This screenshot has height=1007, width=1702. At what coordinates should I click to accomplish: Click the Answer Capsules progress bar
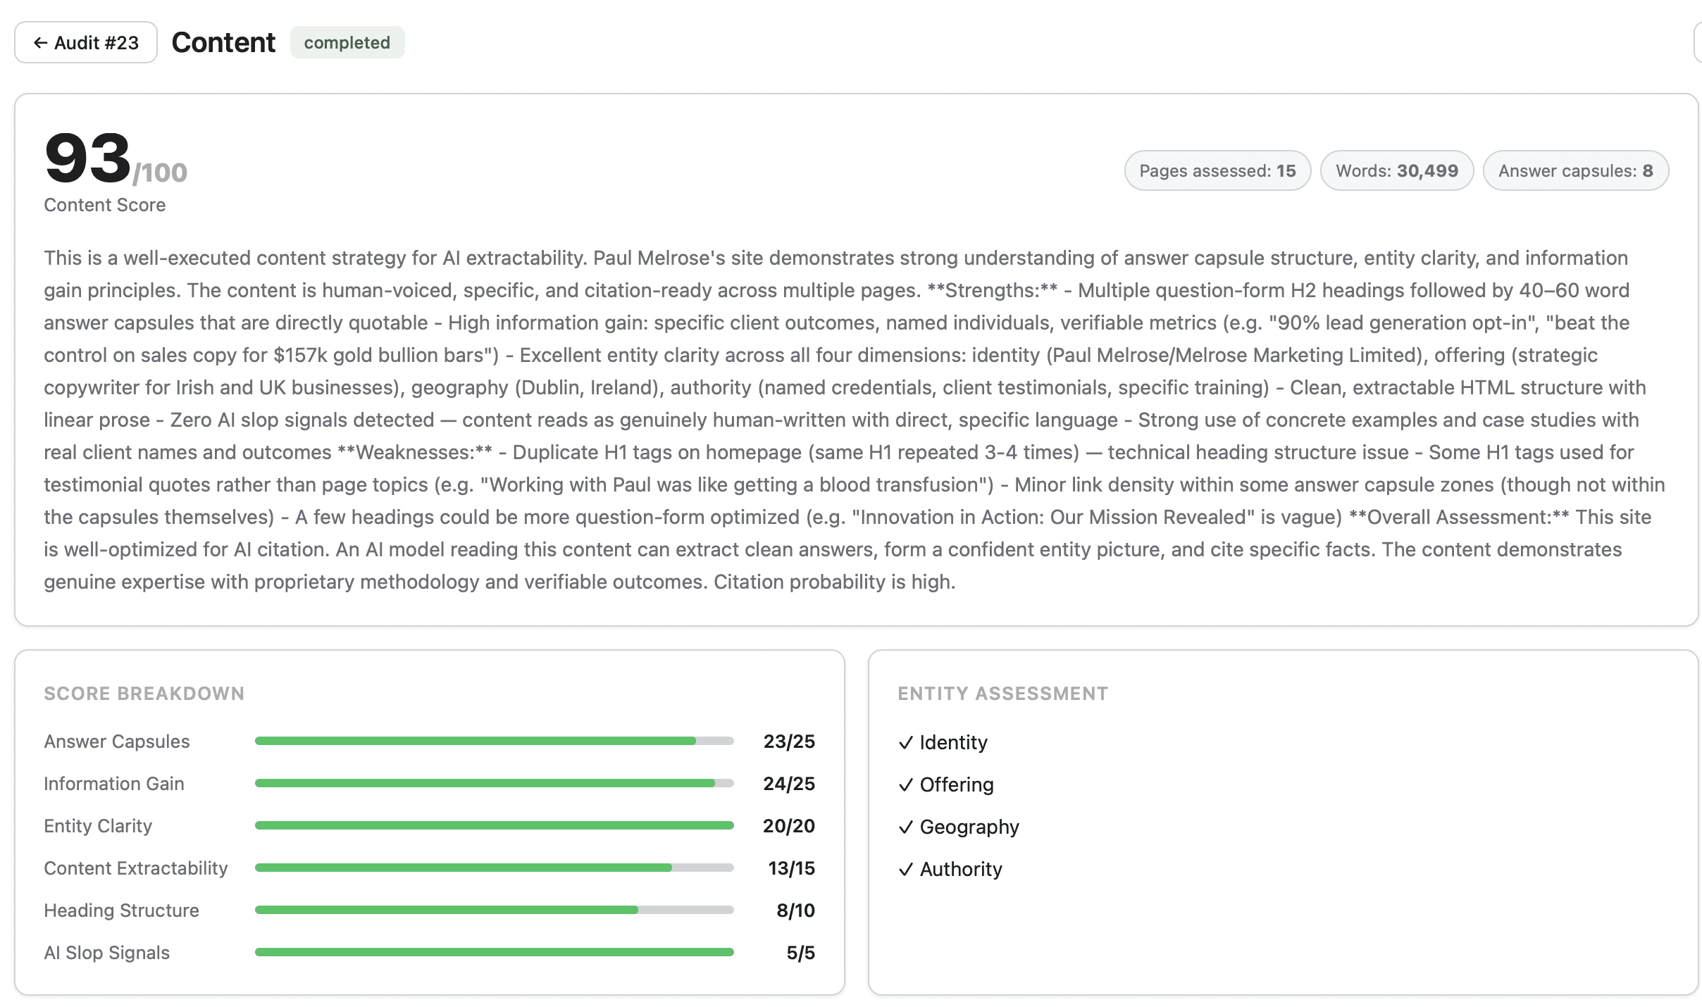click(x=494, y=741)
